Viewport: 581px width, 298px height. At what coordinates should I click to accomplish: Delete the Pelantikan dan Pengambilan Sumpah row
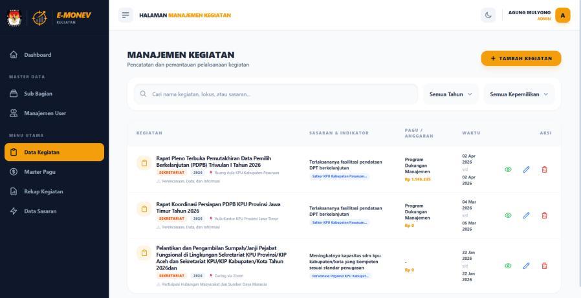[x=544, y=266]
